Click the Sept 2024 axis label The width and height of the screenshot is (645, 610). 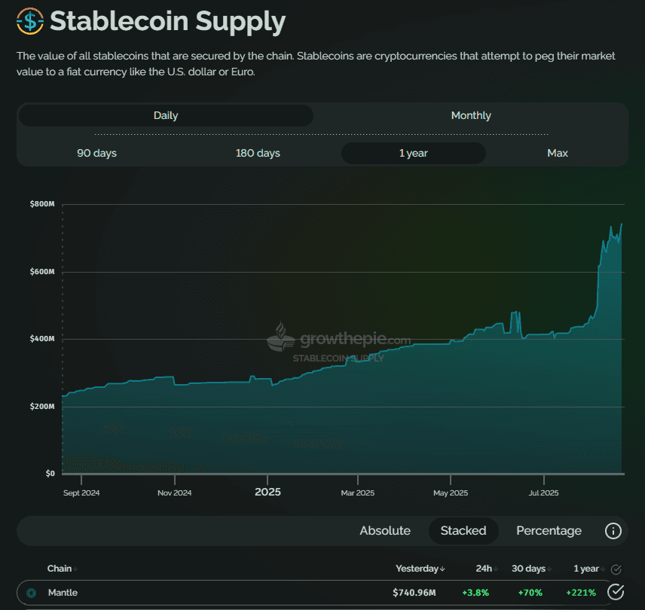(x=81, y=493)
